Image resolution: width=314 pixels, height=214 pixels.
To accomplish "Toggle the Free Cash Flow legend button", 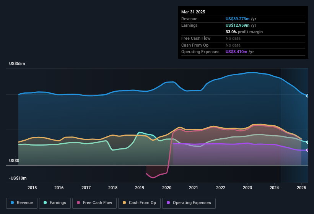I will [94, 203].
